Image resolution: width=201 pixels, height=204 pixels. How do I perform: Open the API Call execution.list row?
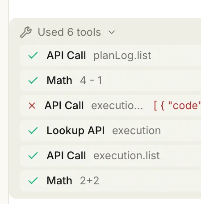tap(110, 156)
